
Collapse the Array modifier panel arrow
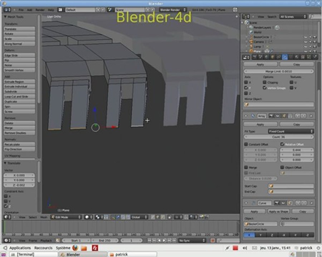(x=246, y=116)
